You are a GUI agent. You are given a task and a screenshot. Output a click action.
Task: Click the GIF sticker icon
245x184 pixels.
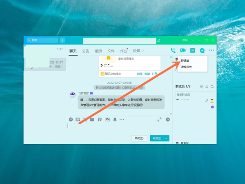tap(78, 119)
